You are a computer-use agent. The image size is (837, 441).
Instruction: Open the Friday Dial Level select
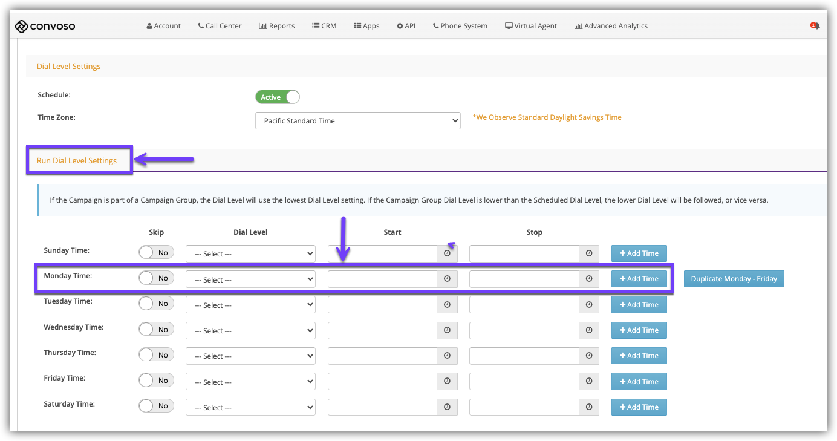[x=250, y=382]
